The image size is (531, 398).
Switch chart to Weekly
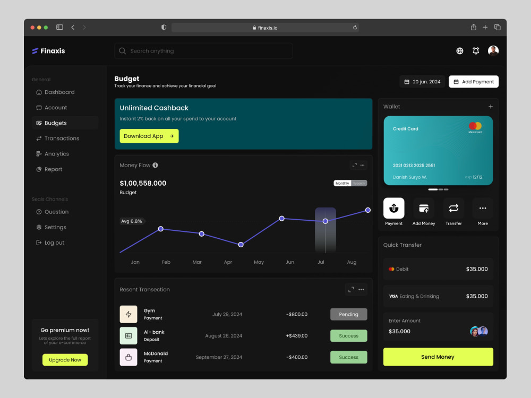pyautogui.click(x=359, y=183)
